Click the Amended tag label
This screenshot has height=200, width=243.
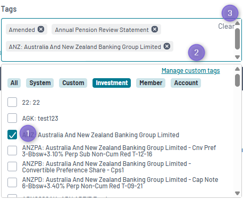click(x=22, y=30)
